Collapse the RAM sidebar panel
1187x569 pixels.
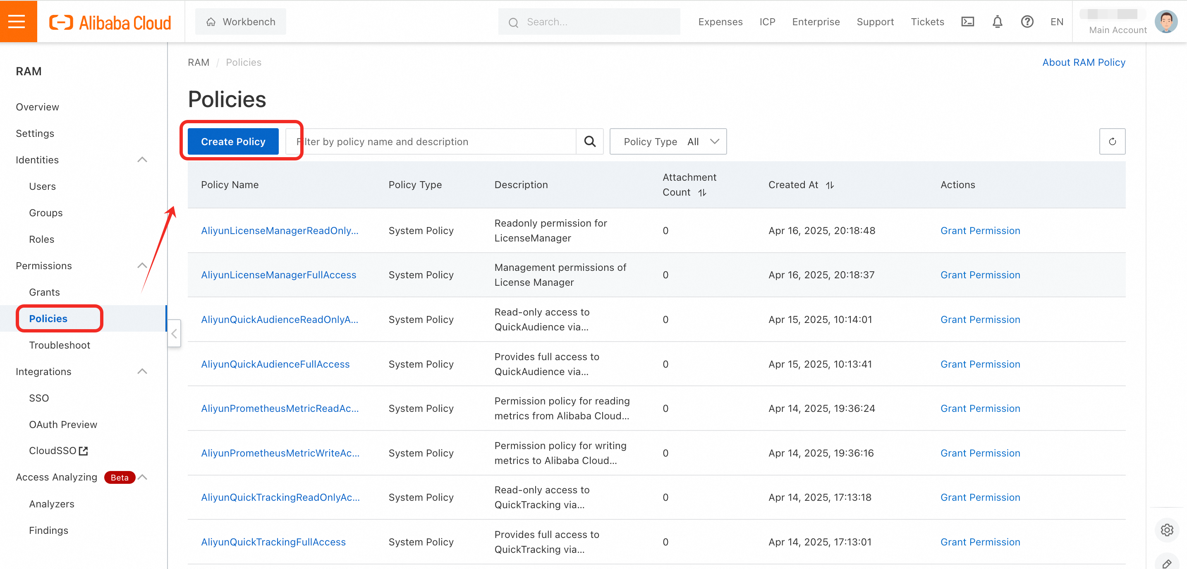tap(174, 333)
